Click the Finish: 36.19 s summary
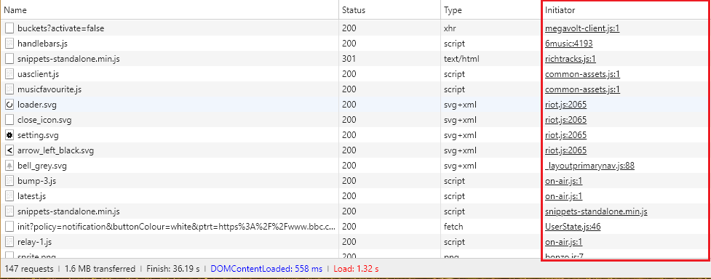The image size is (711, 279). click(x=172, y=269)
